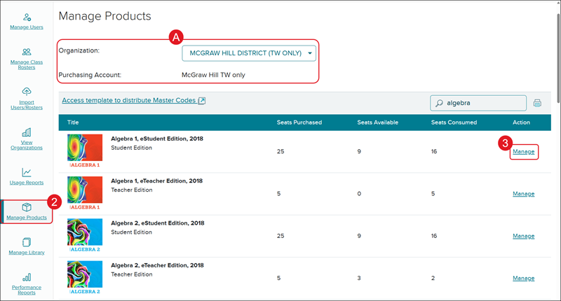The image size is (561, 301).
Task: Manage Algebra 2 eStudent Edition
Action: click(x=523, y=236)
